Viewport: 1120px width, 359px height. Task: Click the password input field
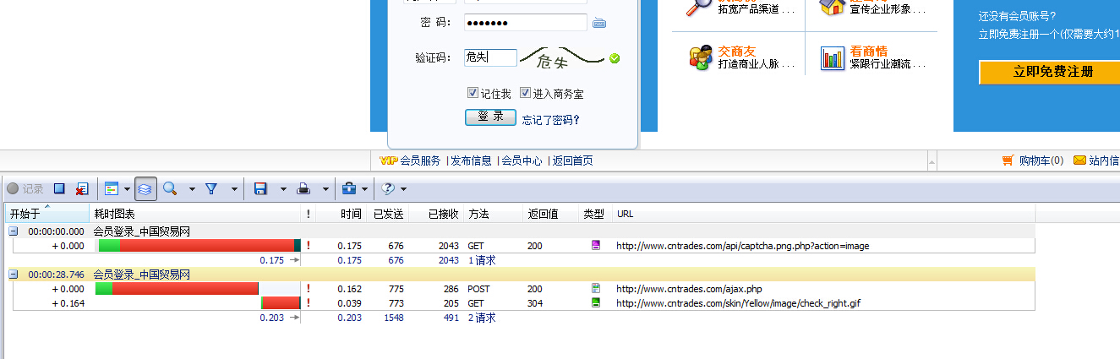(x=525, y=23)
